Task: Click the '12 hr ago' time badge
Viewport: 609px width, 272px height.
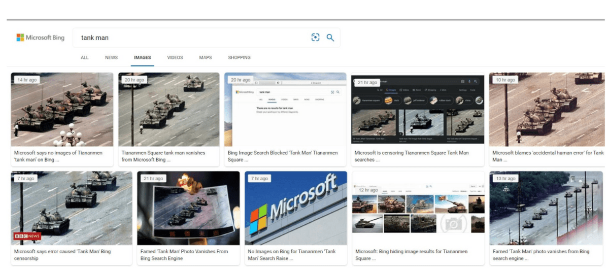Action: pos(368,190)
